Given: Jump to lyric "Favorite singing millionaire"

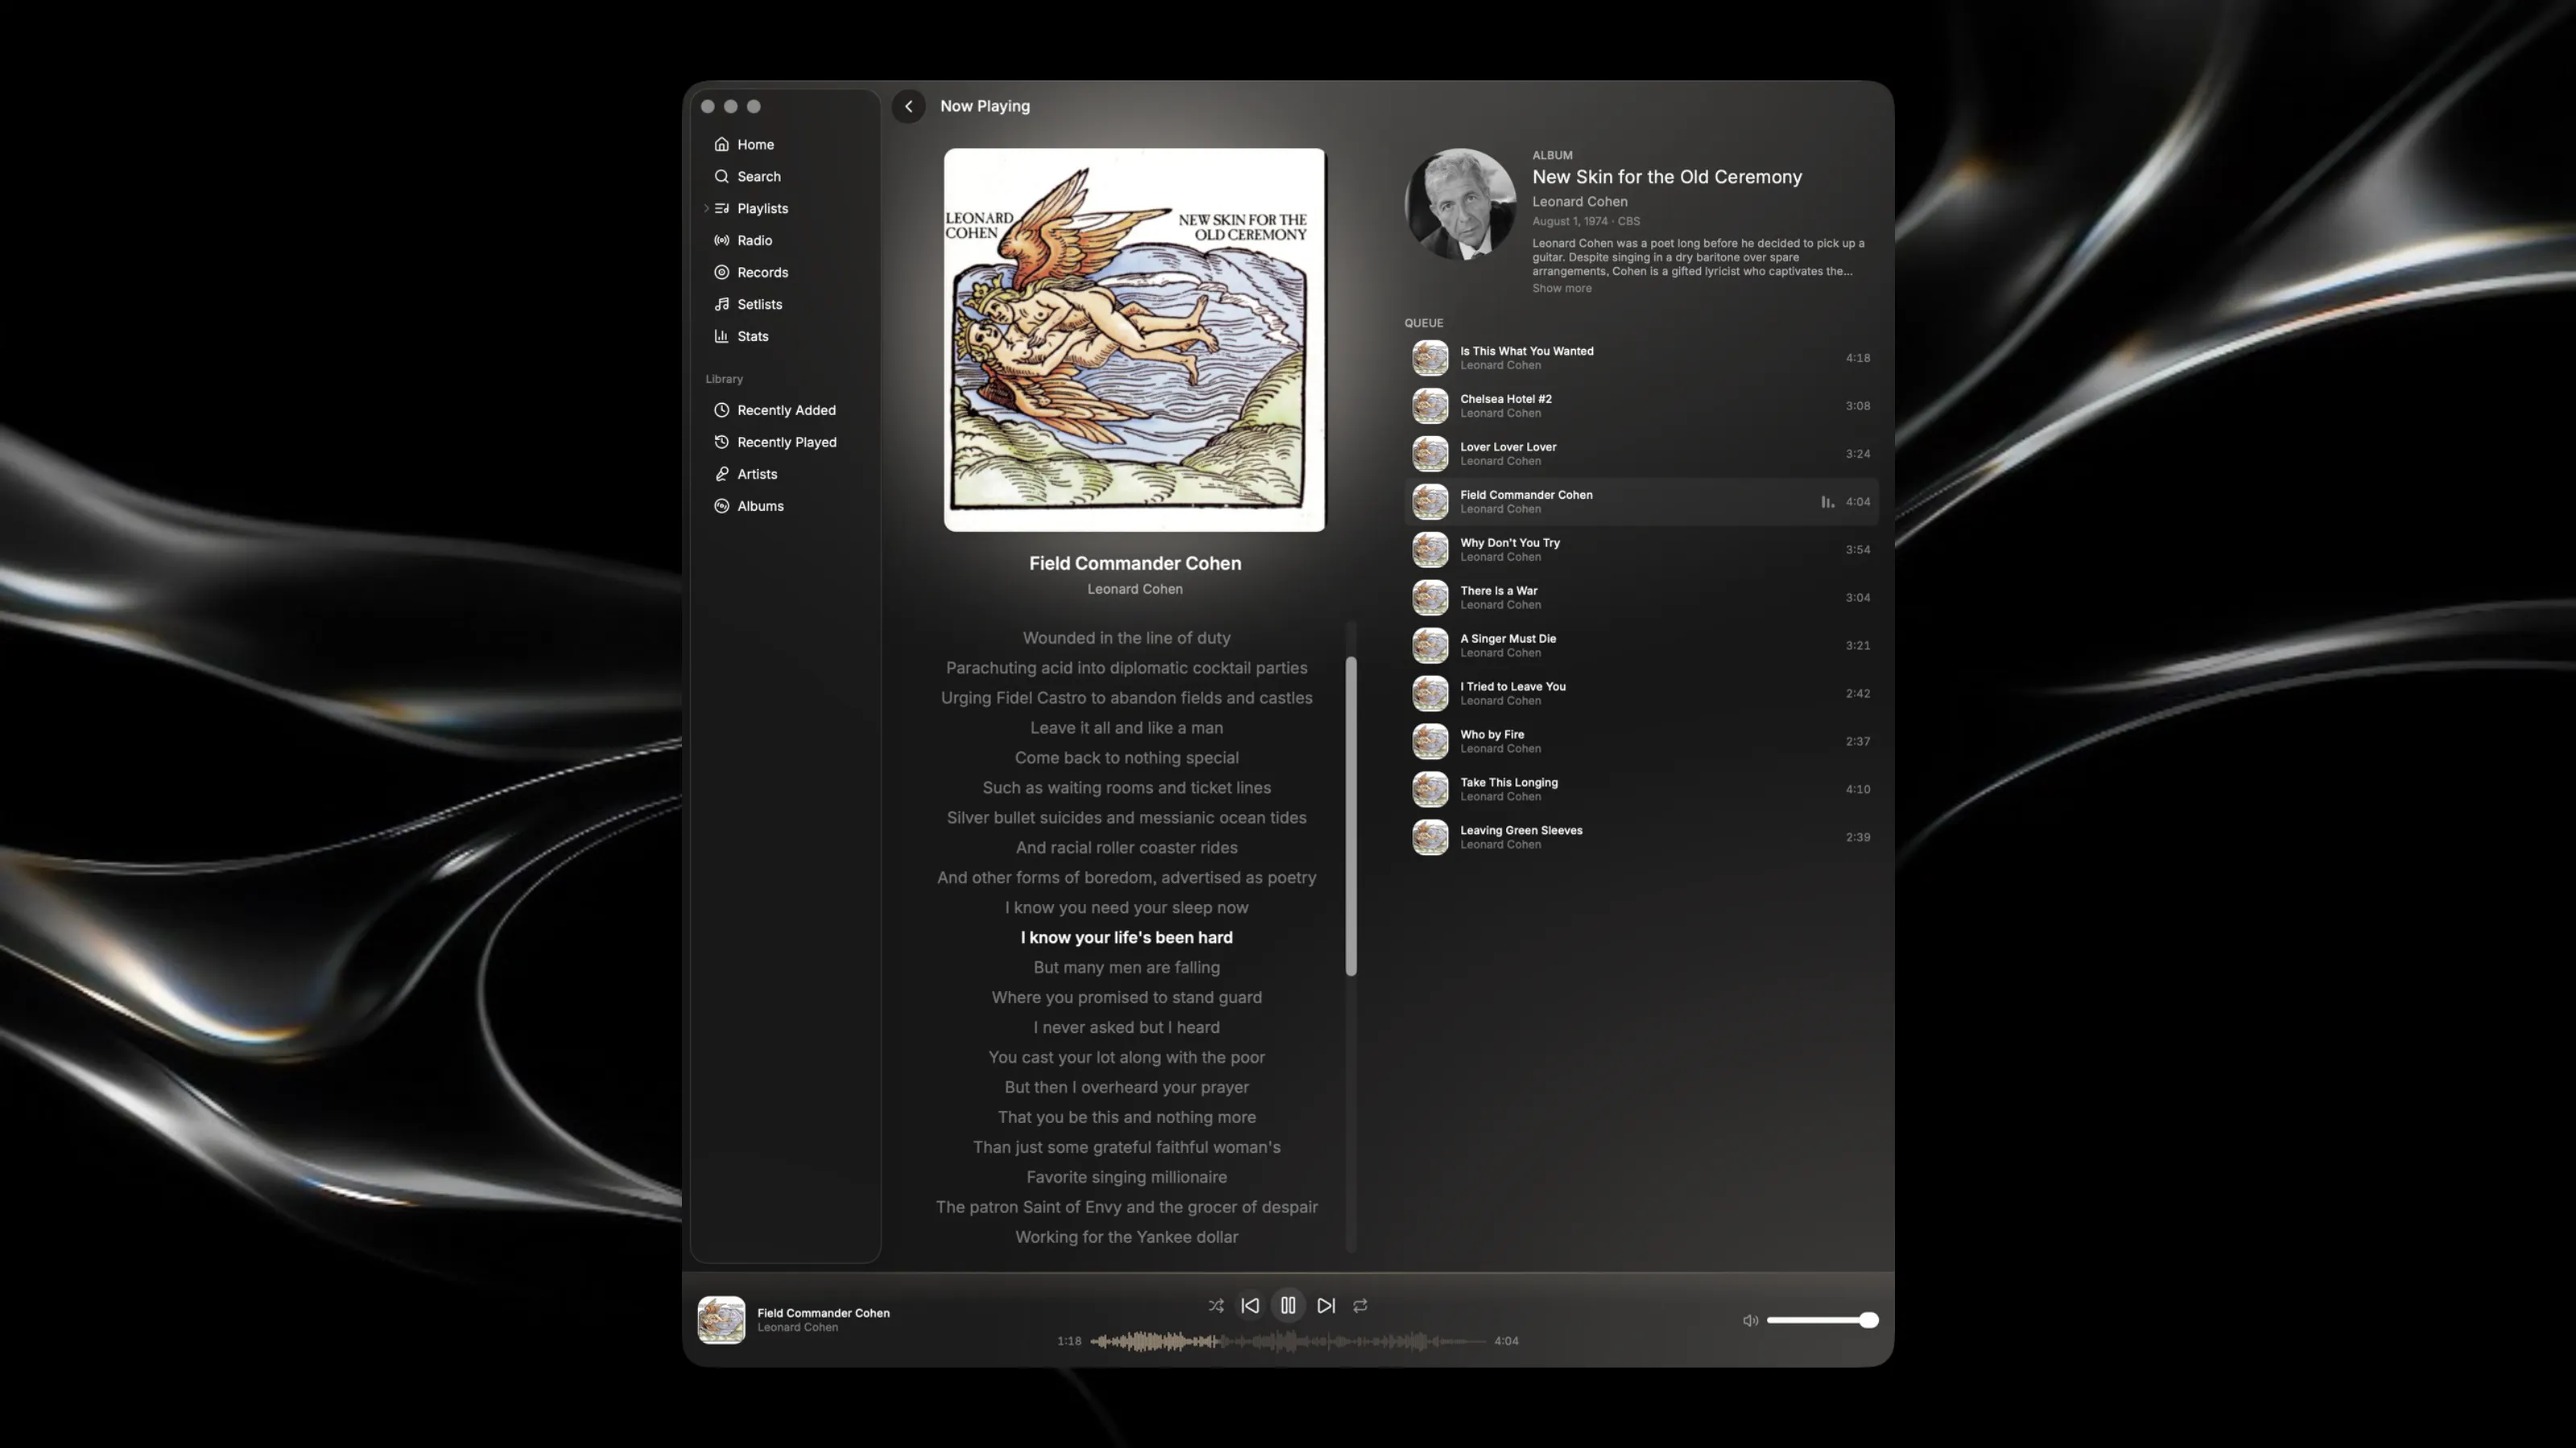Looking at the screenshot, I should [1126, 1177].
